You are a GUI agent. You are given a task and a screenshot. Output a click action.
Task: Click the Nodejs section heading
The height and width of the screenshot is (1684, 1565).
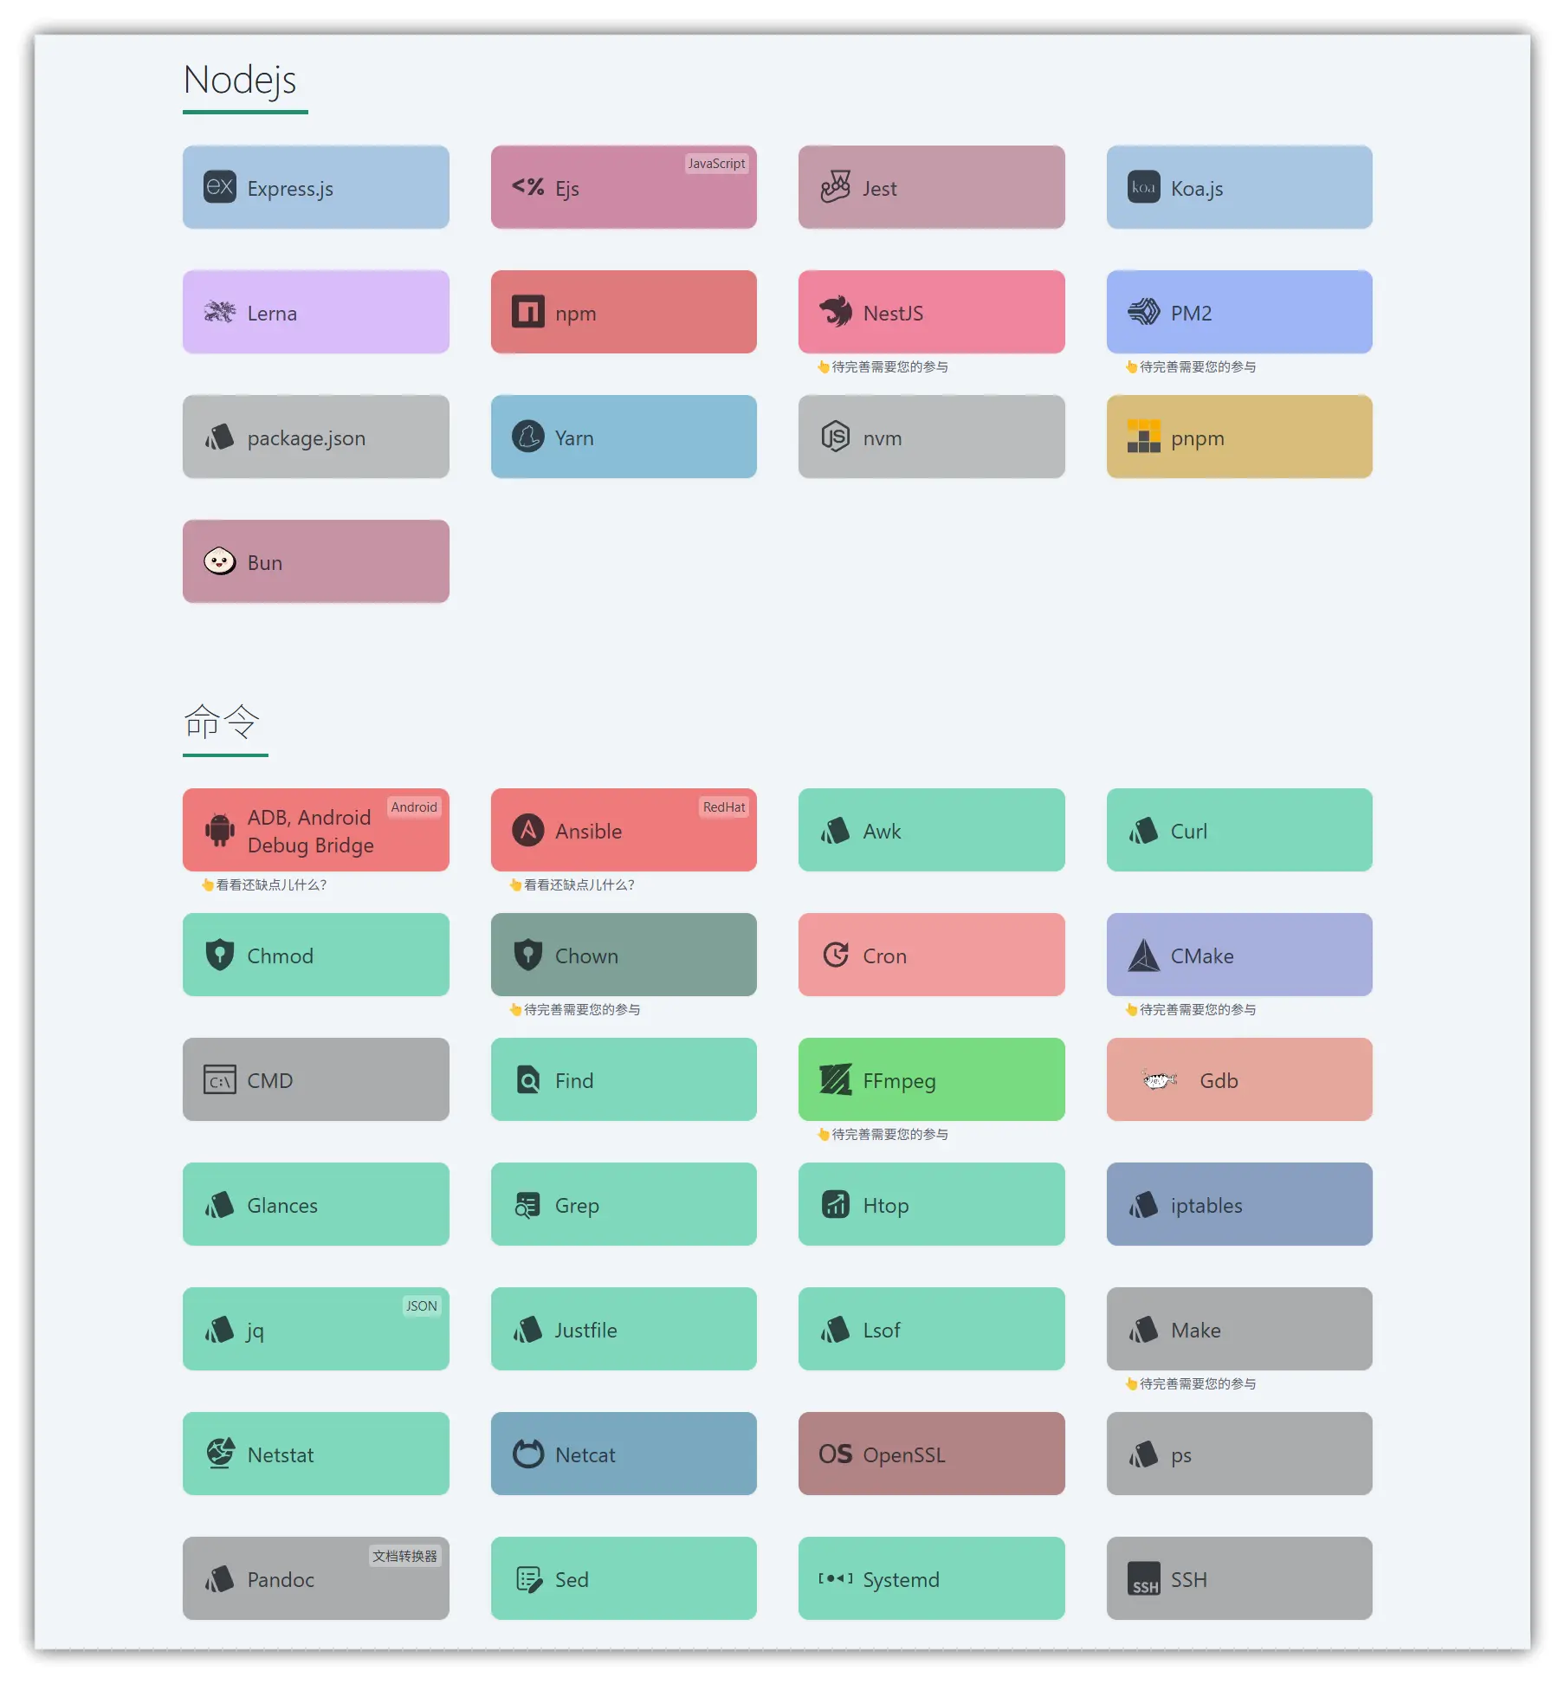tap(240, 80)
